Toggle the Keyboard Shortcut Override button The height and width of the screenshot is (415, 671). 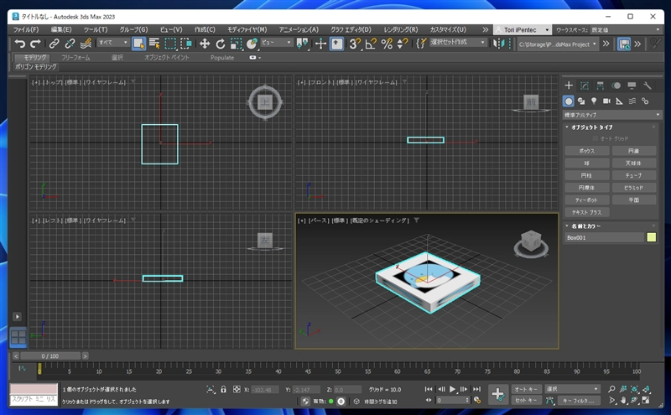pos(337,44)
